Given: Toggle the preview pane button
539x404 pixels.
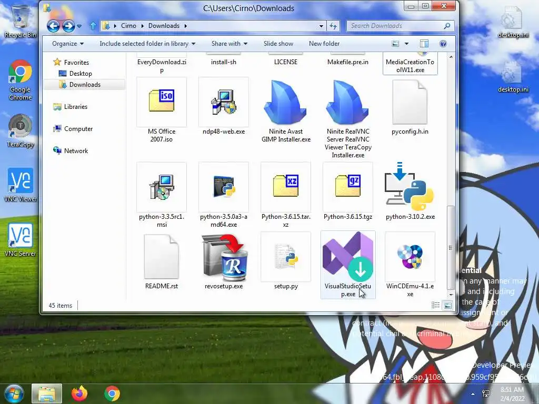Looking at the screenshot, I should click(424, 44).
